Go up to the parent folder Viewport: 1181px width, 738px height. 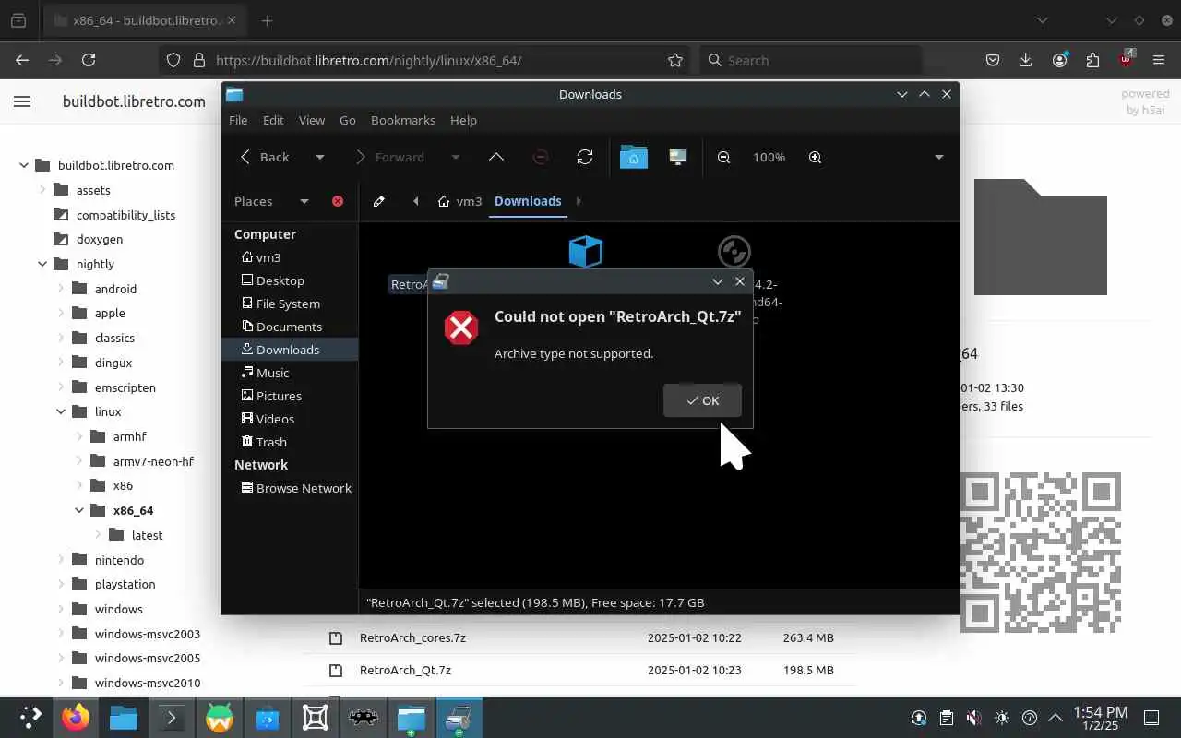click(x=496, y=157)
